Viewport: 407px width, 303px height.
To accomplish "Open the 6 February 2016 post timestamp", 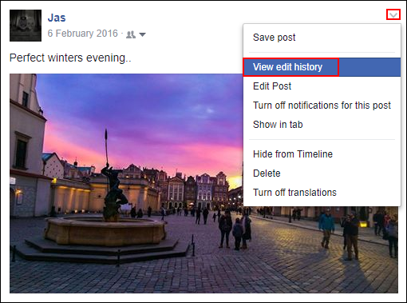I will click(x=82, y=34).
